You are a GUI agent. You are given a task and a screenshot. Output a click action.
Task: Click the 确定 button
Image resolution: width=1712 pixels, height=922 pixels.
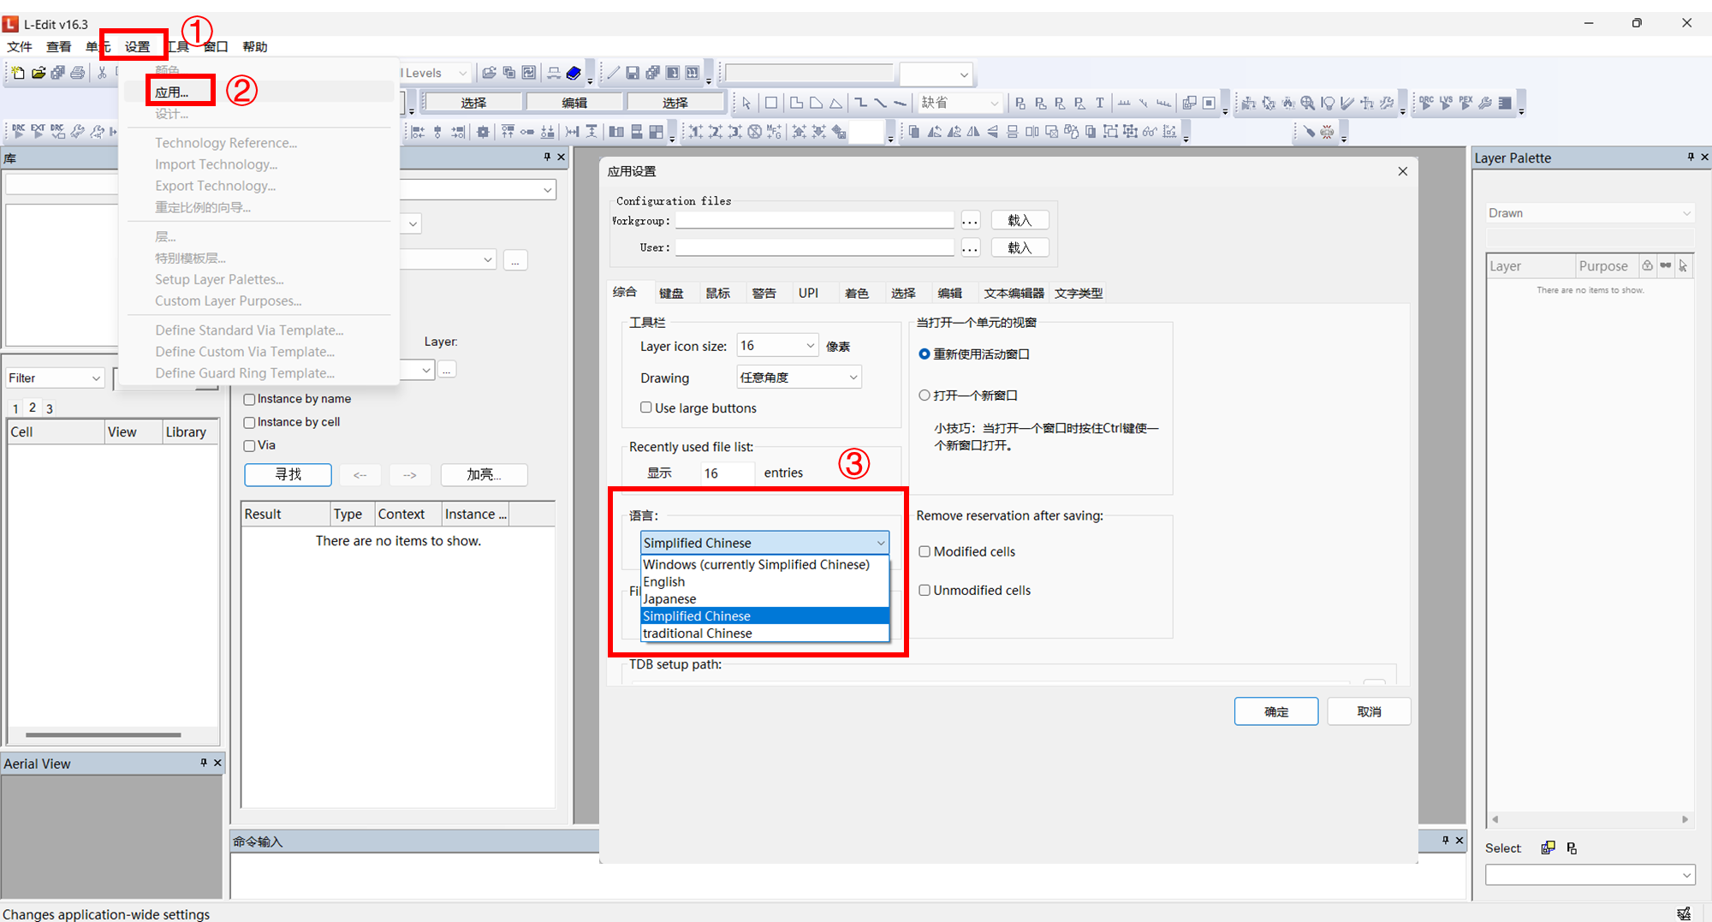(x=1275, y=711)
